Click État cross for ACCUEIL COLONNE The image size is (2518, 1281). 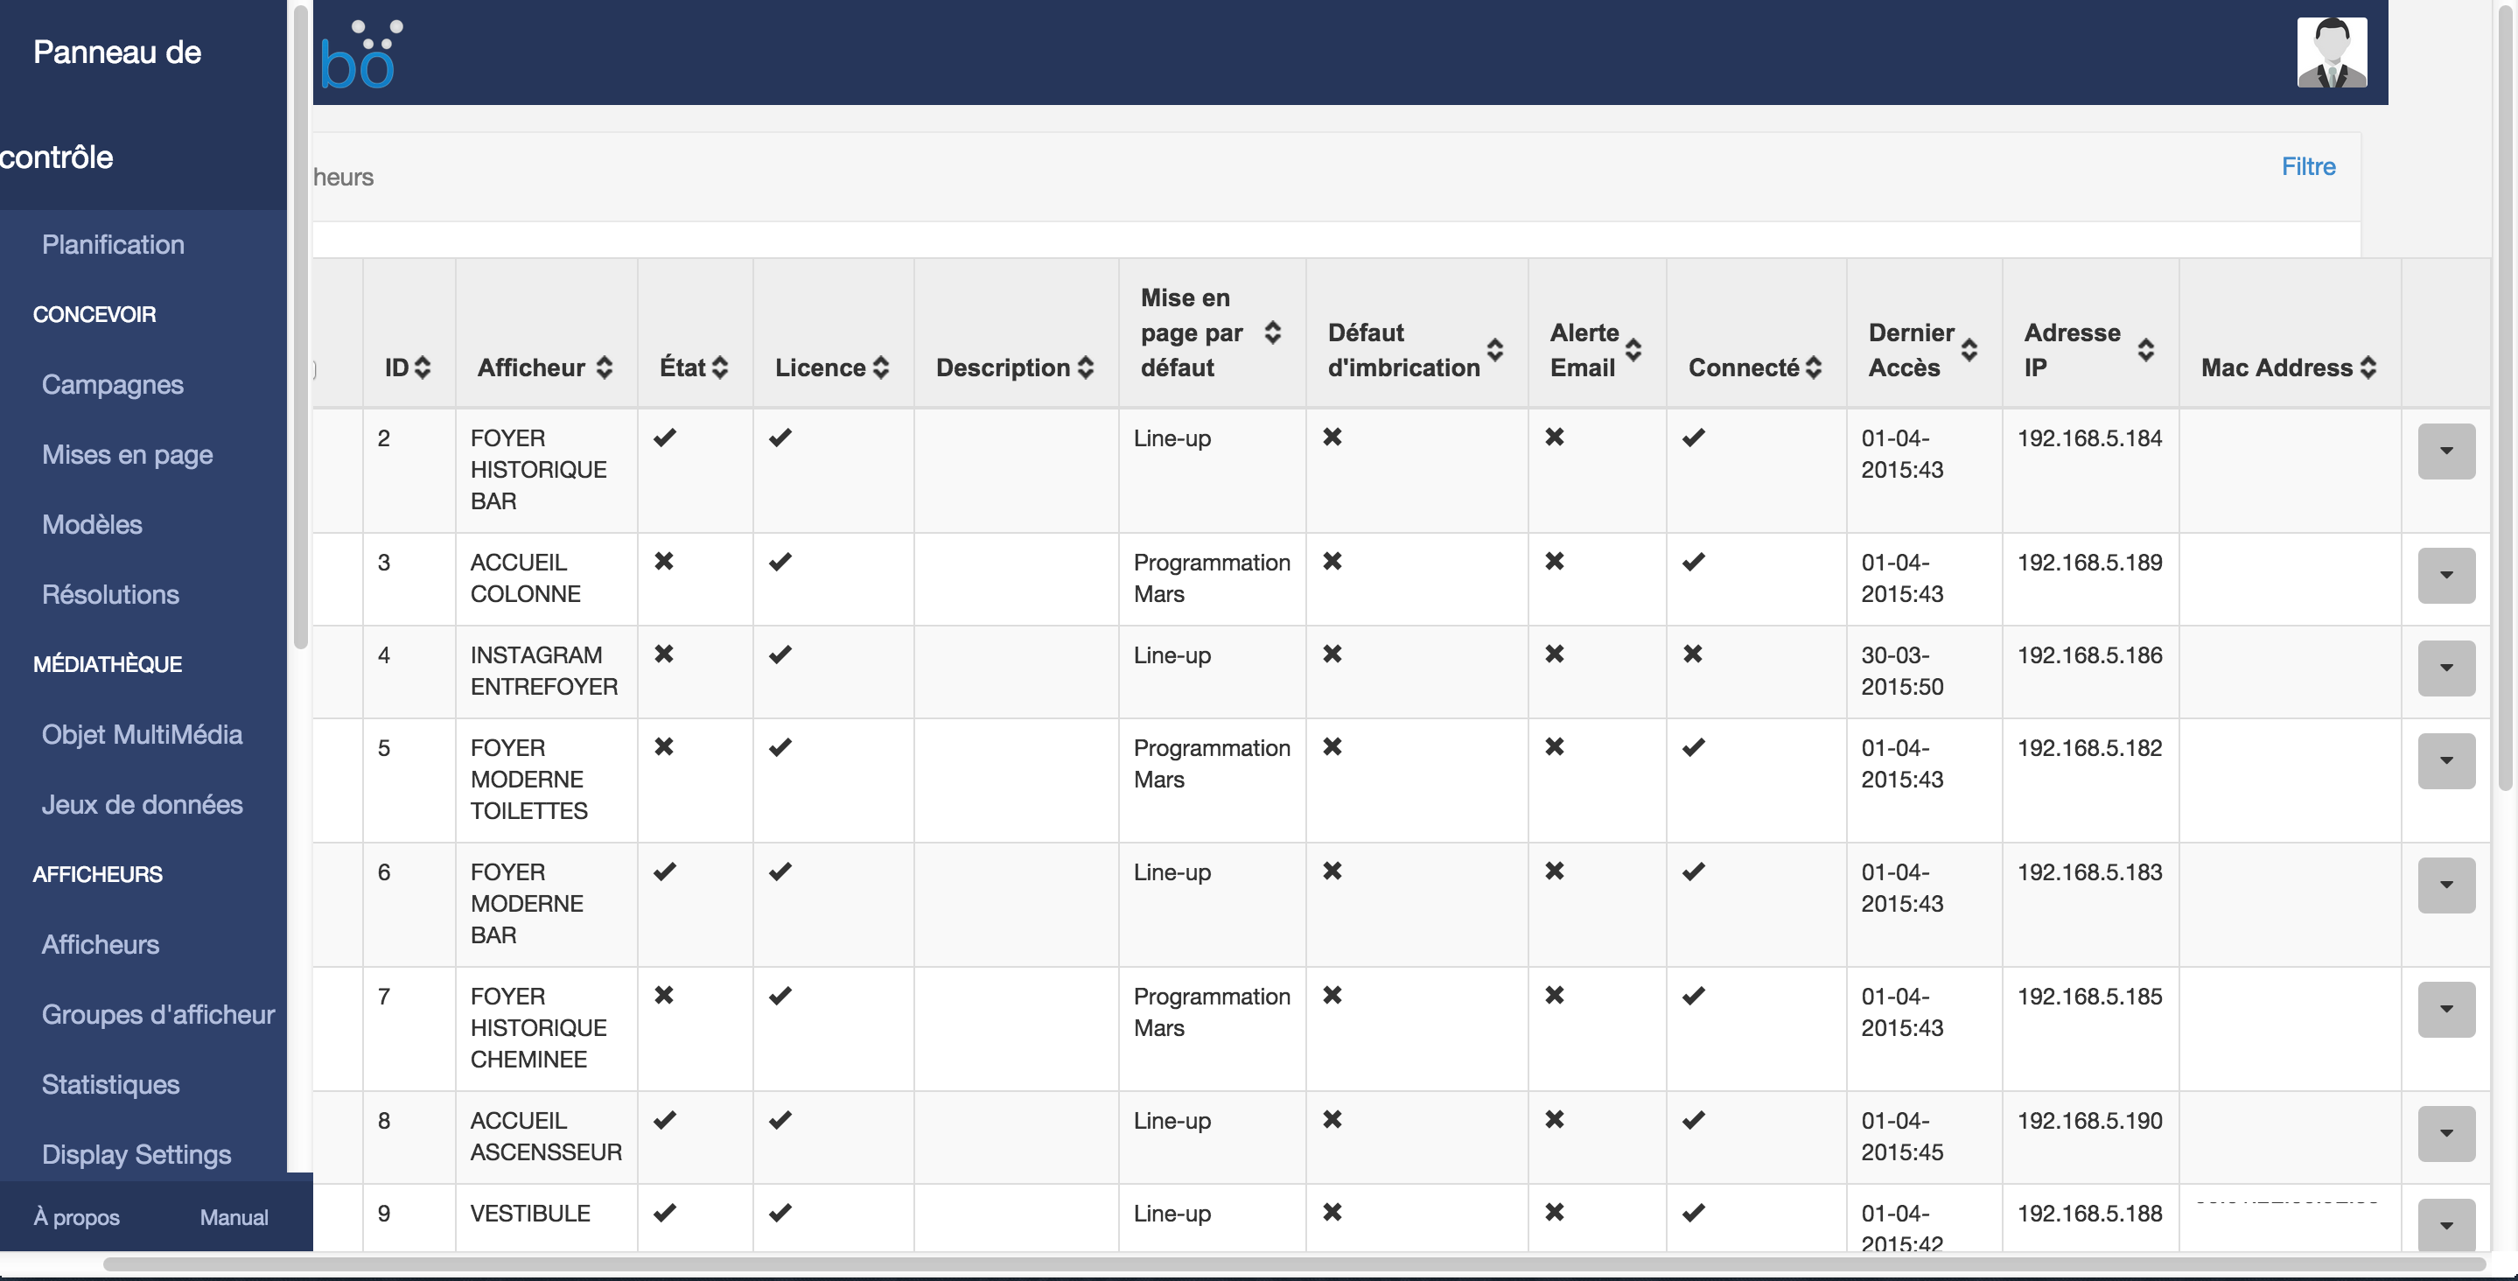coord(664,561)
